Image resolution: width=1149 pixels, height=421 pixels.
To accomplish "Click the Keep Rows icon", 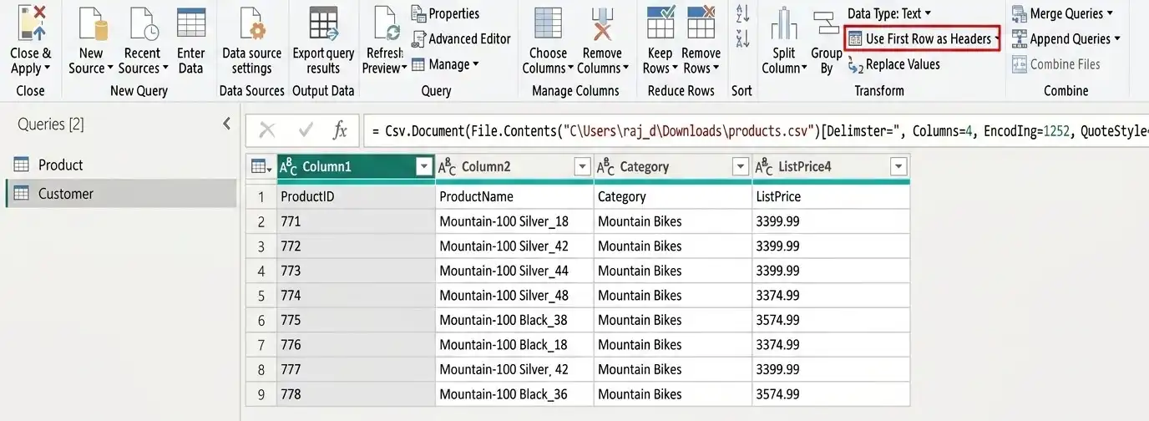I will (x=661, y=23).
